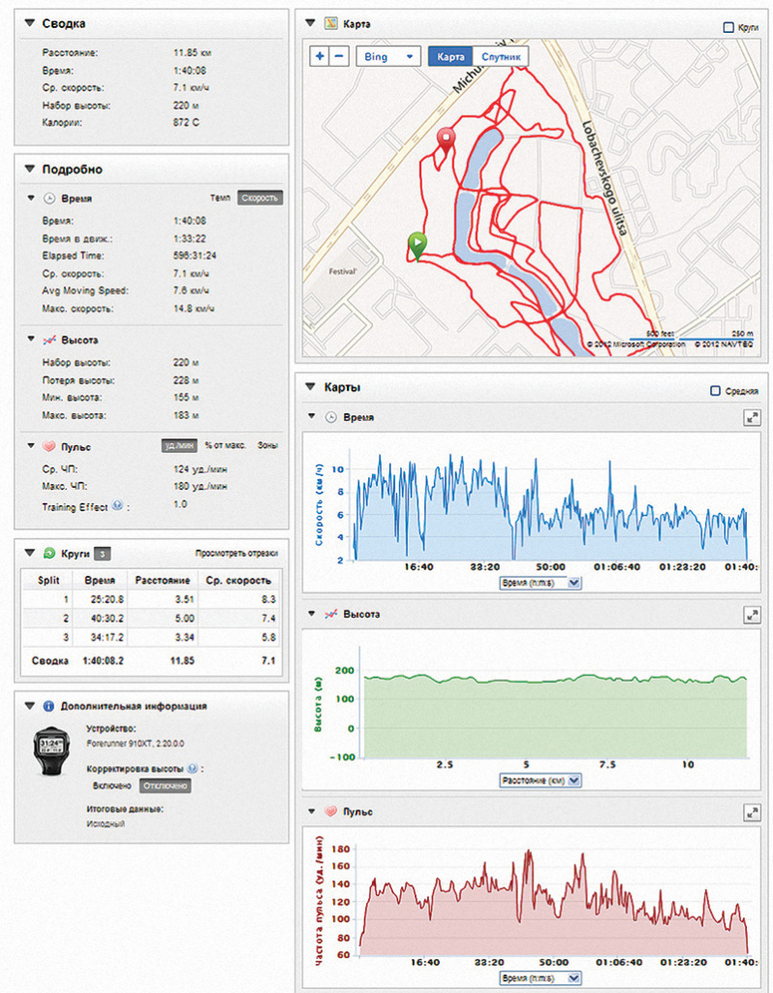The width and height of the screenshot is (773, 993).
Task: Open elevation chart Расстояние (км) axis dropdown
Action: tap(541, 781)
